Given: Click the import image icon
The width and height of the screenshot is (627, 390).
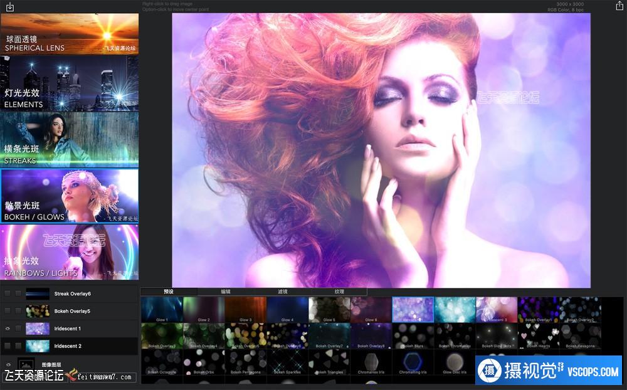Looking at the screenshot, I should (9, 7).
